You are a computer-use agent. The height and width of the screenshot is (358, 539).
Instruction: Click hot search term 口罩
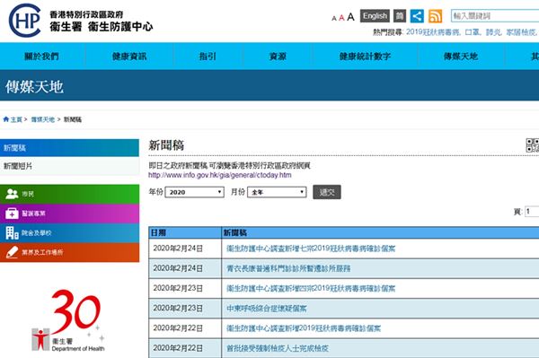[472, 32]
